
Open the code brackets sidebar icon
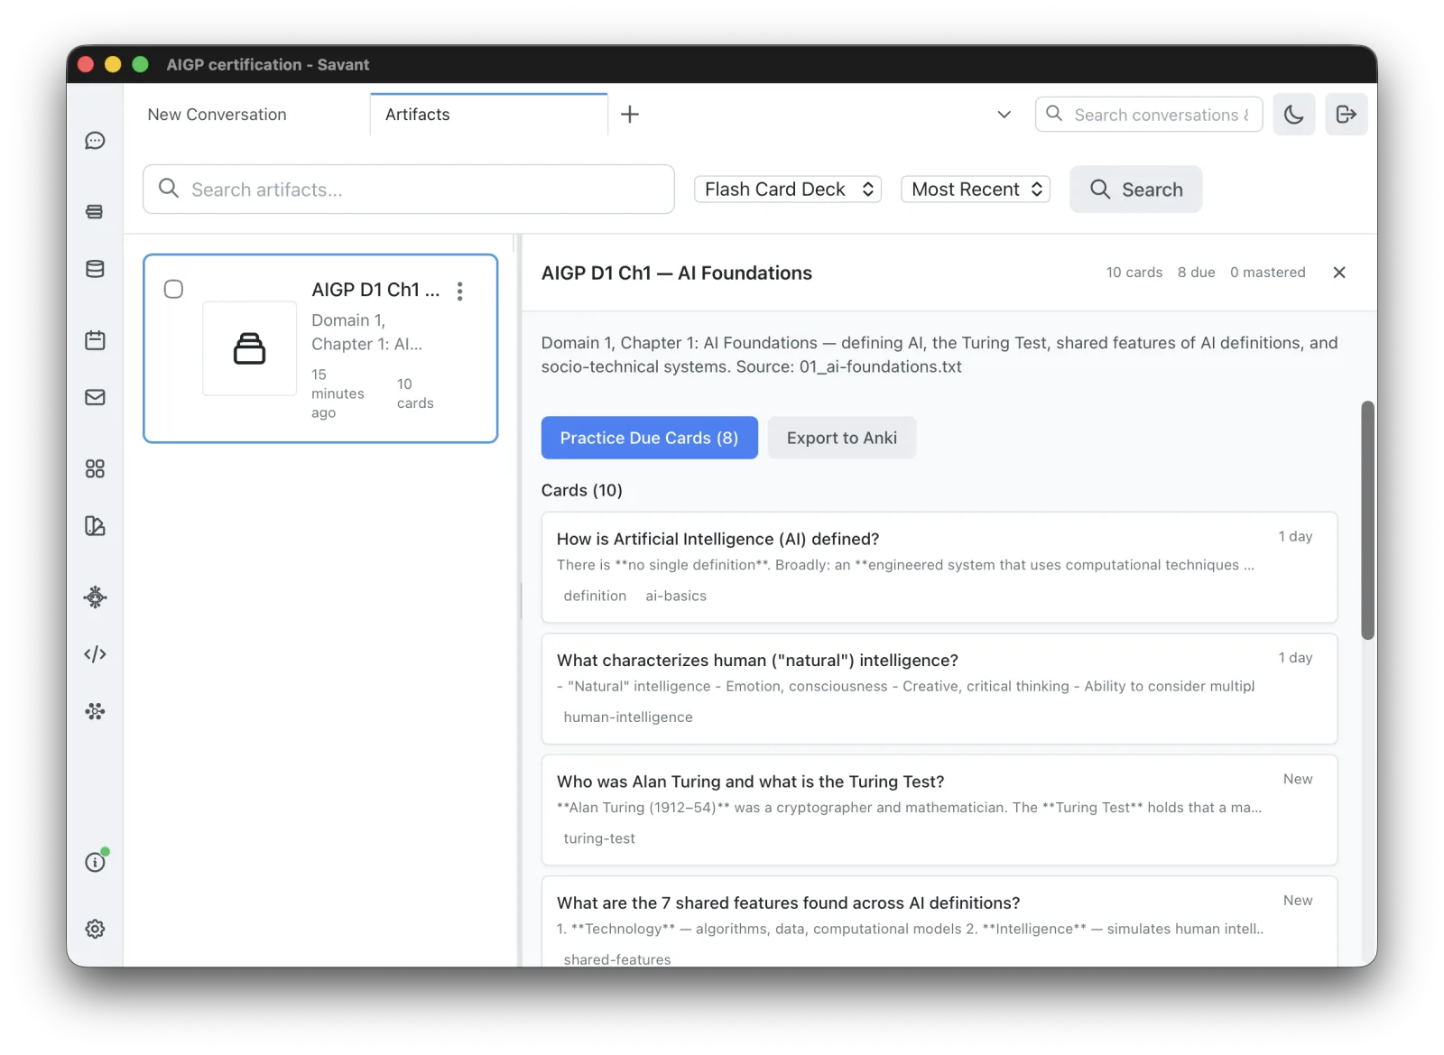pyautogui.click(x=95, y=654)
